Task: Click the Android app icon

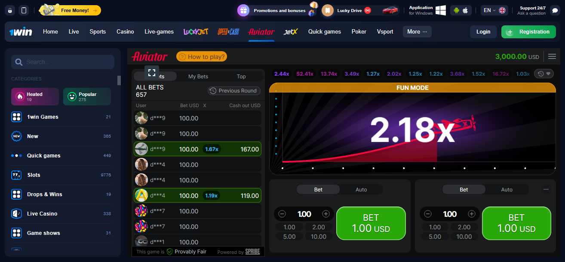Action: click(x=456, y=10)
